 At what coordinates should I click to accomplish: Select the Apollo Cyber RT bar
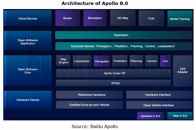click(x=113, y=73)
